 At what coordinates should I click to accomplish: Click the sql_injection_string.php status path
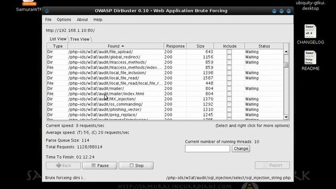click(x=228, y=178)
